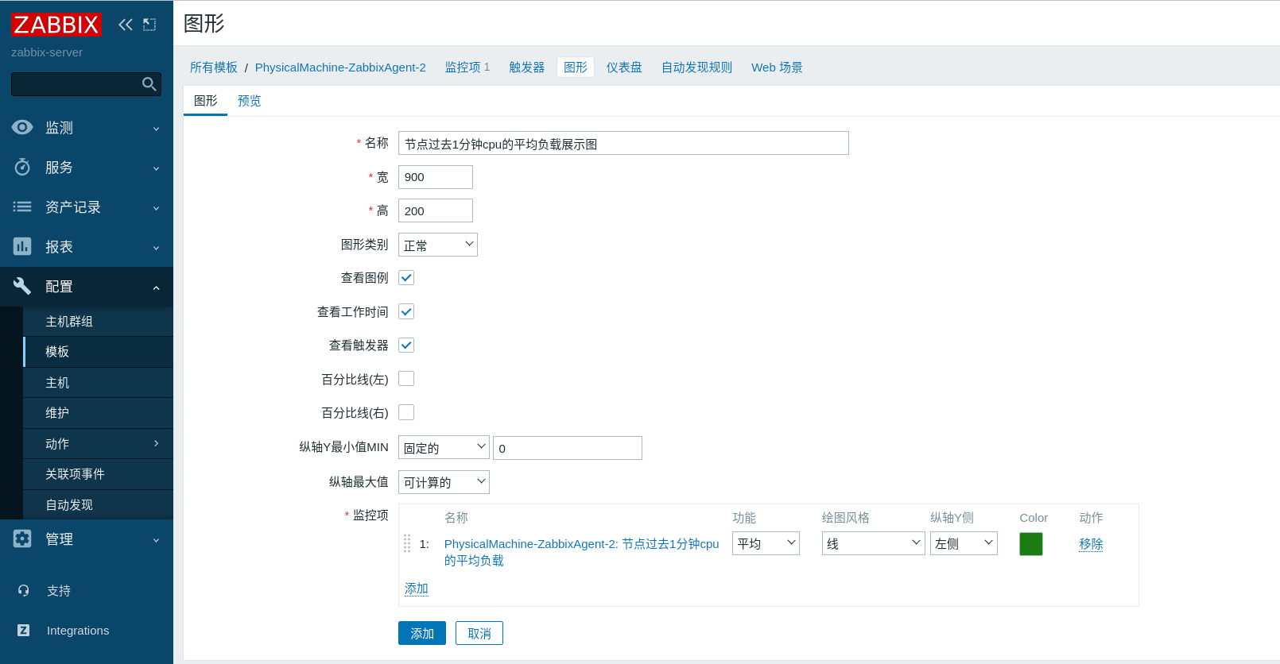This screenshot has width=1280, height=664.
Task: Click the search magnifier icon
Action: [x=149, y=84]
